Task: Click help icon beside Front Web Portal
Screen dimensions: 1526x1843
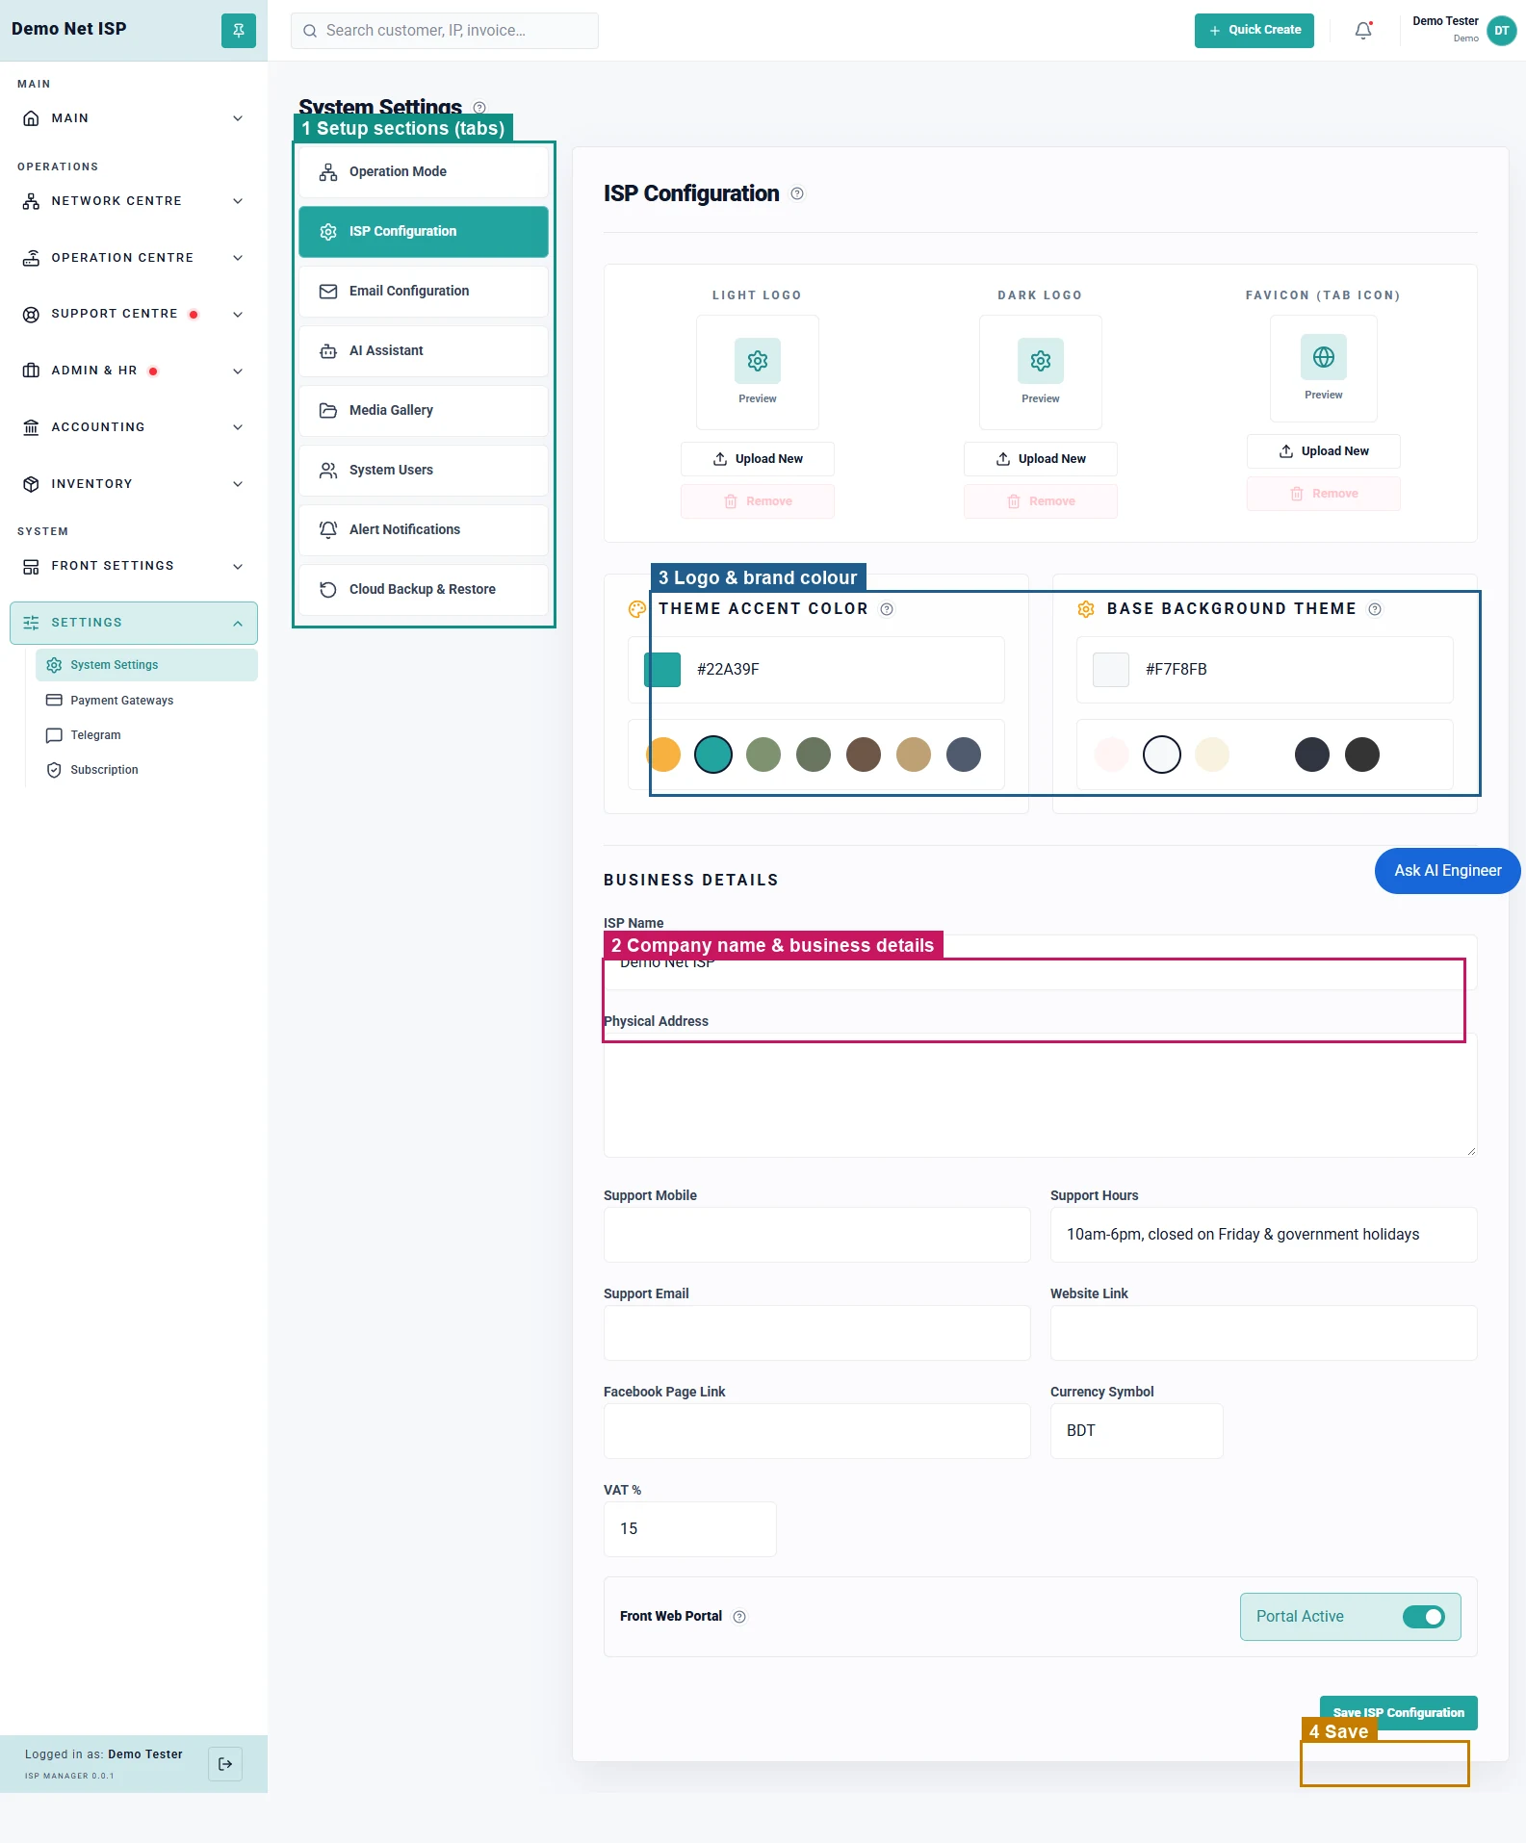Action: click(x=739, y=1617)
